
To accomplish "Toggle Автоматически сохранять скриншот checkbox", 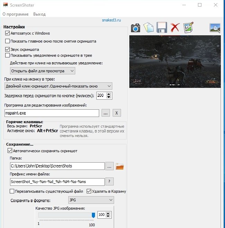I will click(10, 151).
